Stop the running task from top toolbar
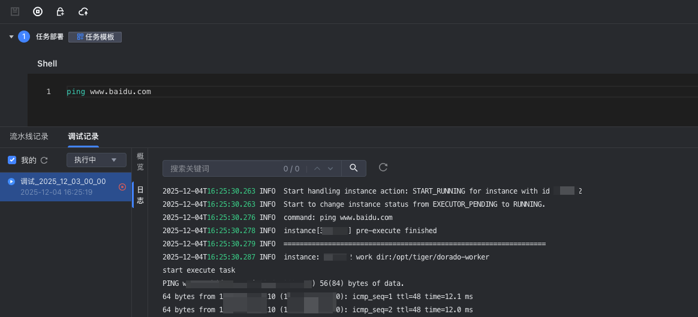Viewport: 698px width, 317px height. point(38,11)
